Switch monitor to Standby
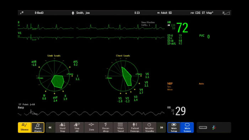 click(x=149, y=128)
